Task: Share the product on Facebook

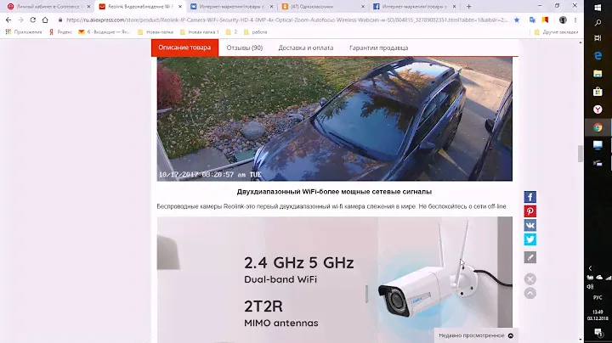Action: (x=530, y=197)
